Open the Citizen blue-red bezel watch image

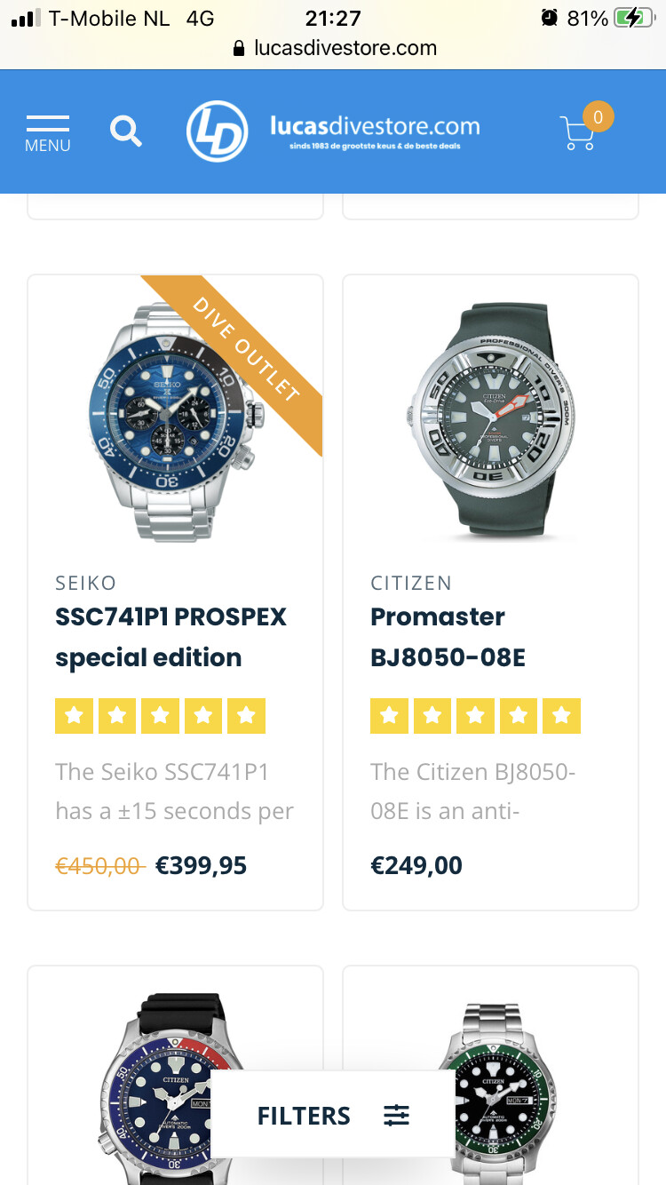pyautogui.click(x=176, y=1089)
